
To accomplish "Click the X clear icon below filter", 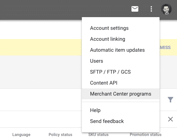I will pyautogui.click(x=170, y=119).
